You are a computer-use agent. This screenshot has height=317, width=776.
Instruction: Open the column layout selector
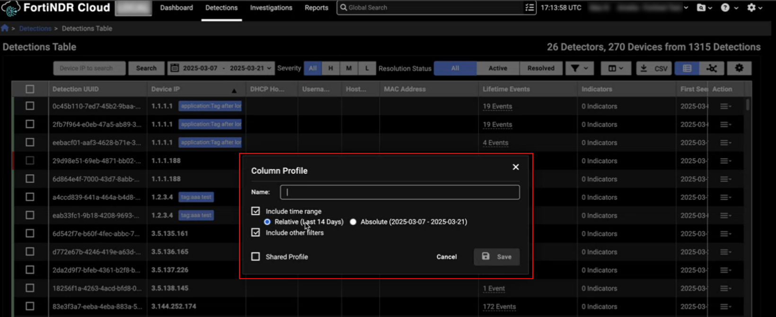tap(616, 68)
